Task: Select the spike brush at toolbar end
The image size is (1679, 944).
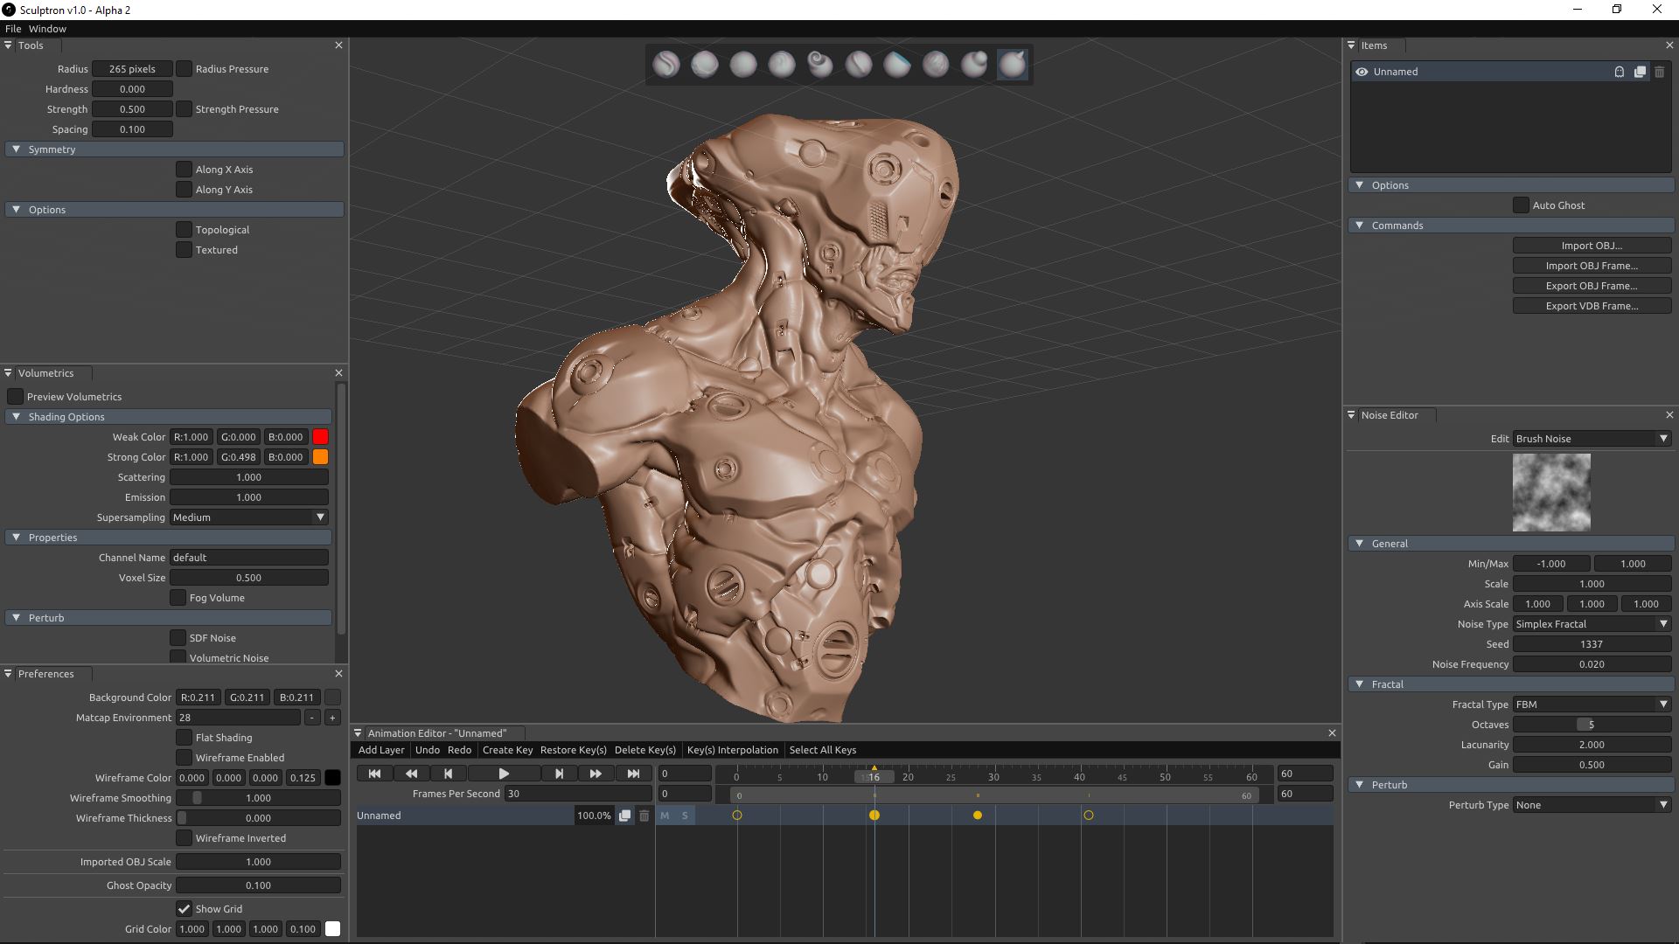Action: click(1012, 64)
